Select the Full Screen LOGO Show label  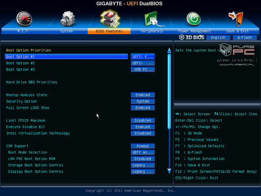pyautogui.click(x=28, y=108)
